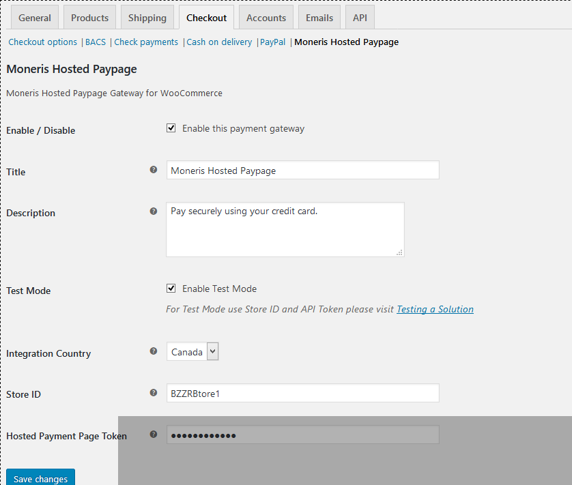This screenshot has height=485, width=572.
Task: Click help icon for Hosted Payment Page Token
Action: (154, 434)
